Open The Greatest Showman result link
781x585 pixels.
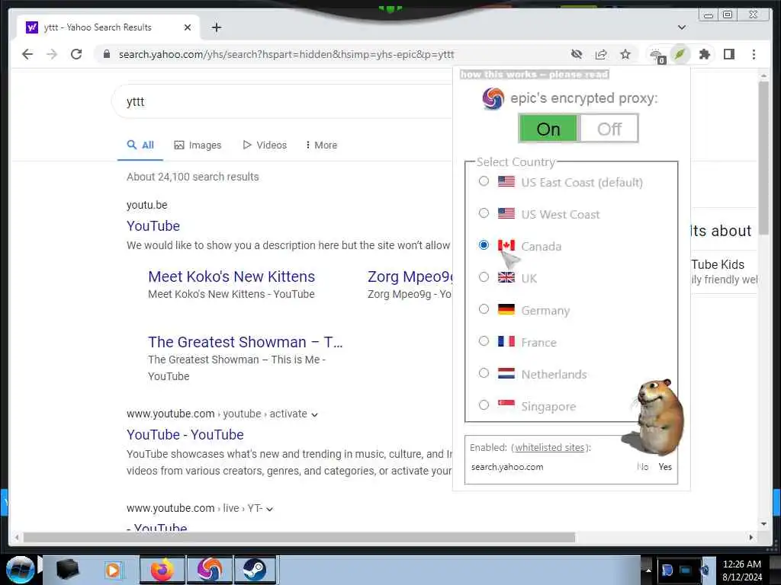click(245, 342)
